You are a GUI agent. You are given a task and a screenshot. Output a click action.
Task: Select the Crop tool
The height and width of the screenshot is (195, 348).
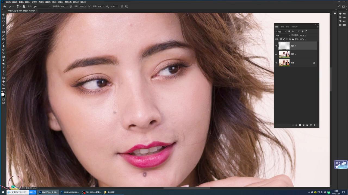[4, 29]
